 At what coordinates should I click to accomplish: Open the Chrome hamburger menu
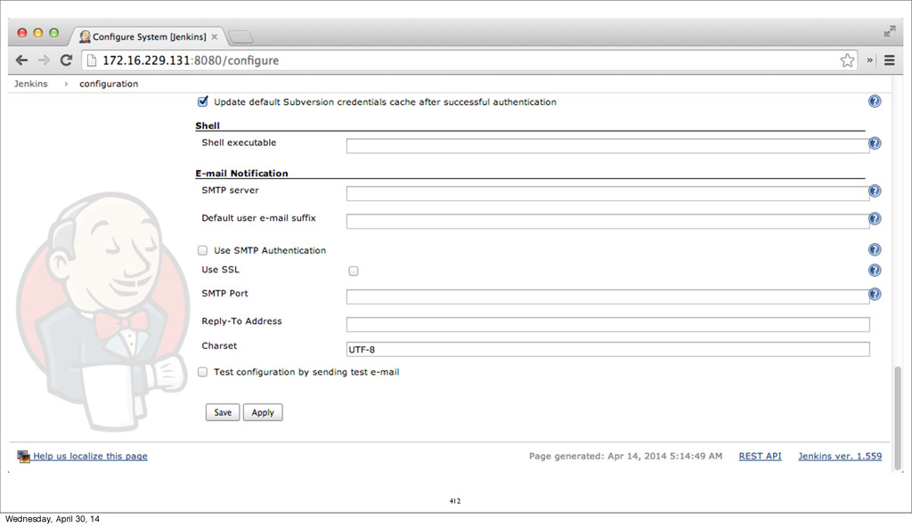tap(890, 60)
